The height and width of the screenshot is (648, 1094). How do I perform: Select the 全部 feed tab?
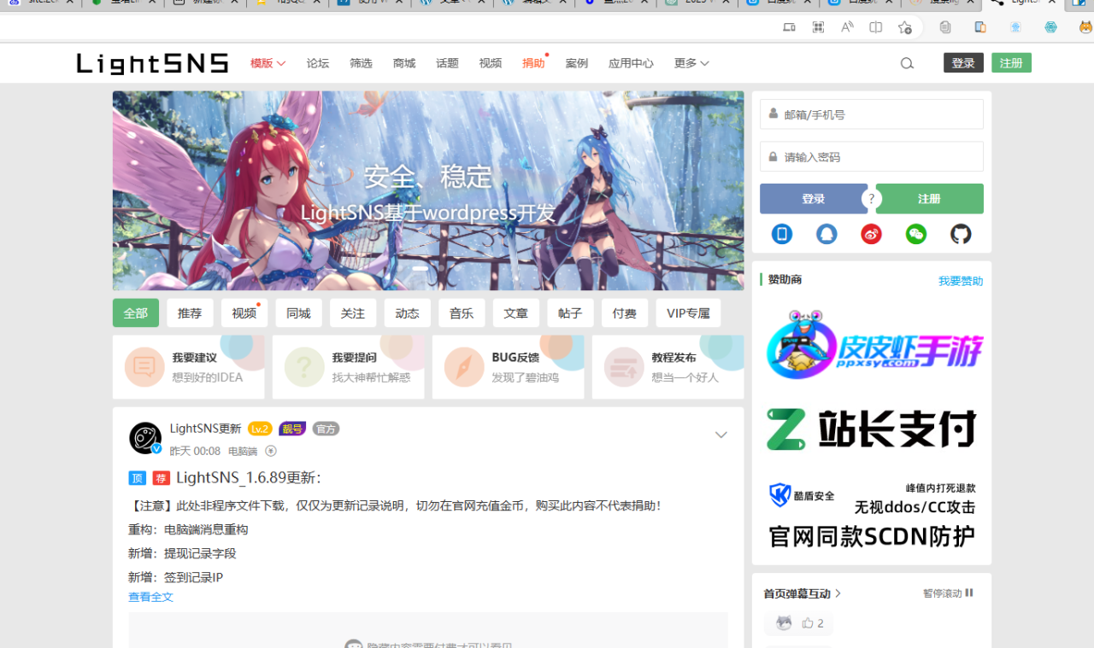pos(136,312)
